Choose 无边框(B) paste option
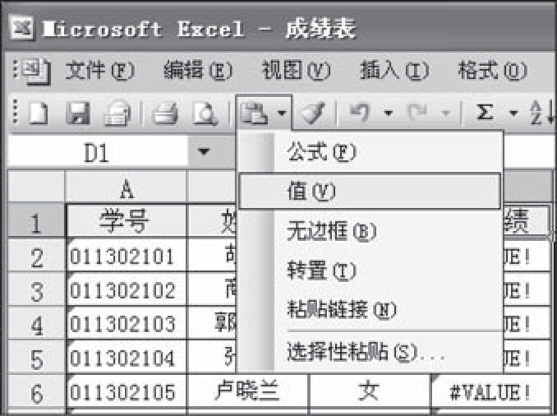 370,231
